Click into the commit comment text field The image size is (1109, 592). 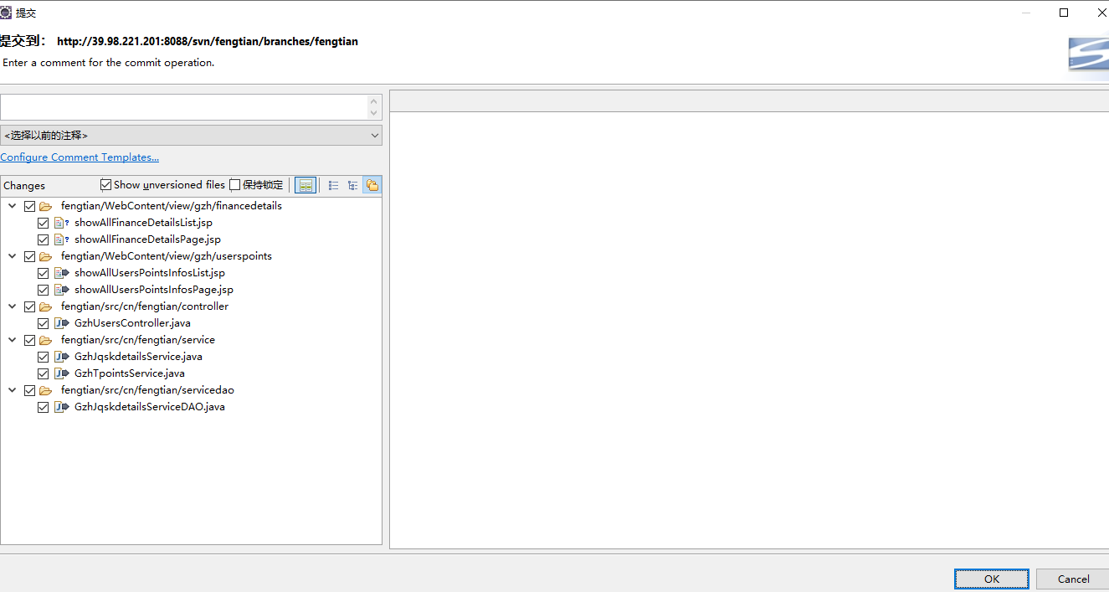184,107
